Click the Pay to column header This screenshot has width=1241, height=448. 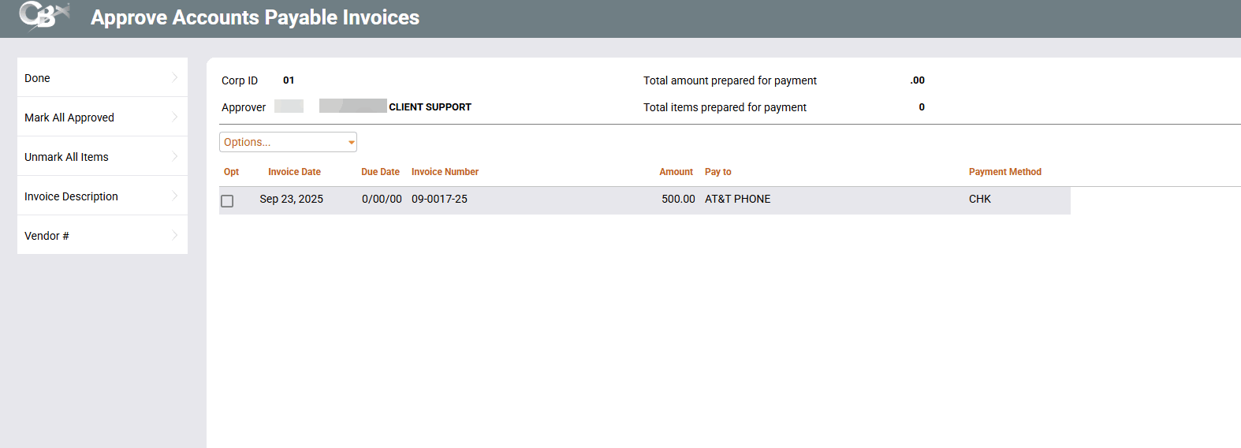(717, 172)
